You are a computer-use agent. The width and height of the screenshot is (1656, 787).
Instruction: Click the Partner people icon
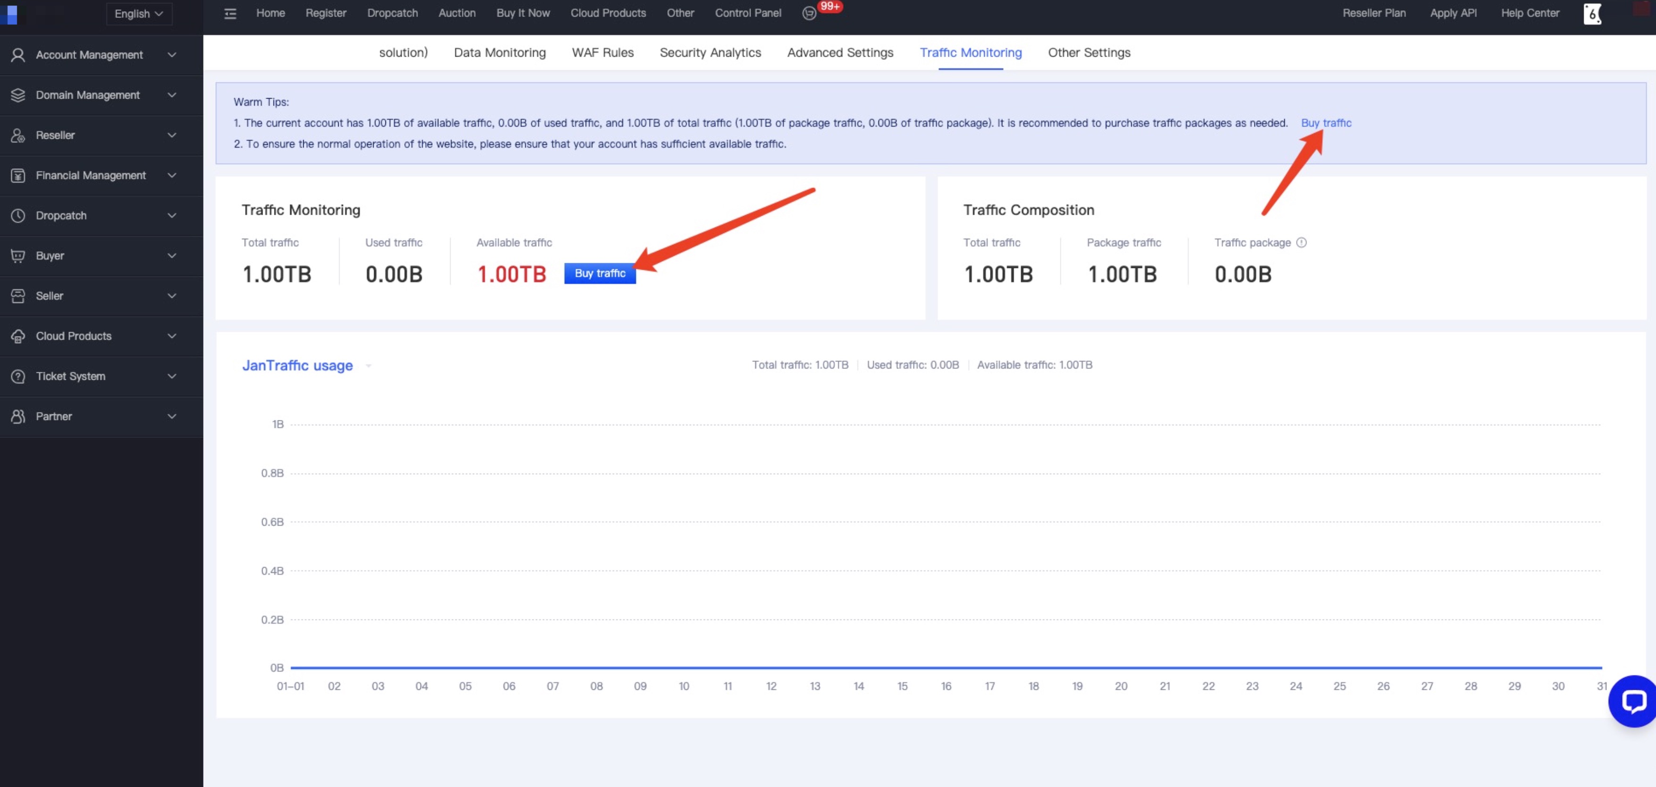18,417
